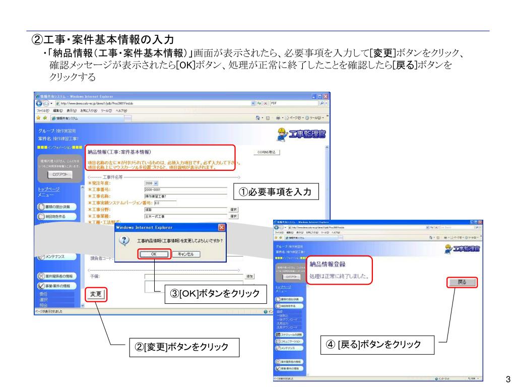Click the IE back arrow in the right result window
The width and height of the screenshot is (516, 387).
[x=277, y=227]
